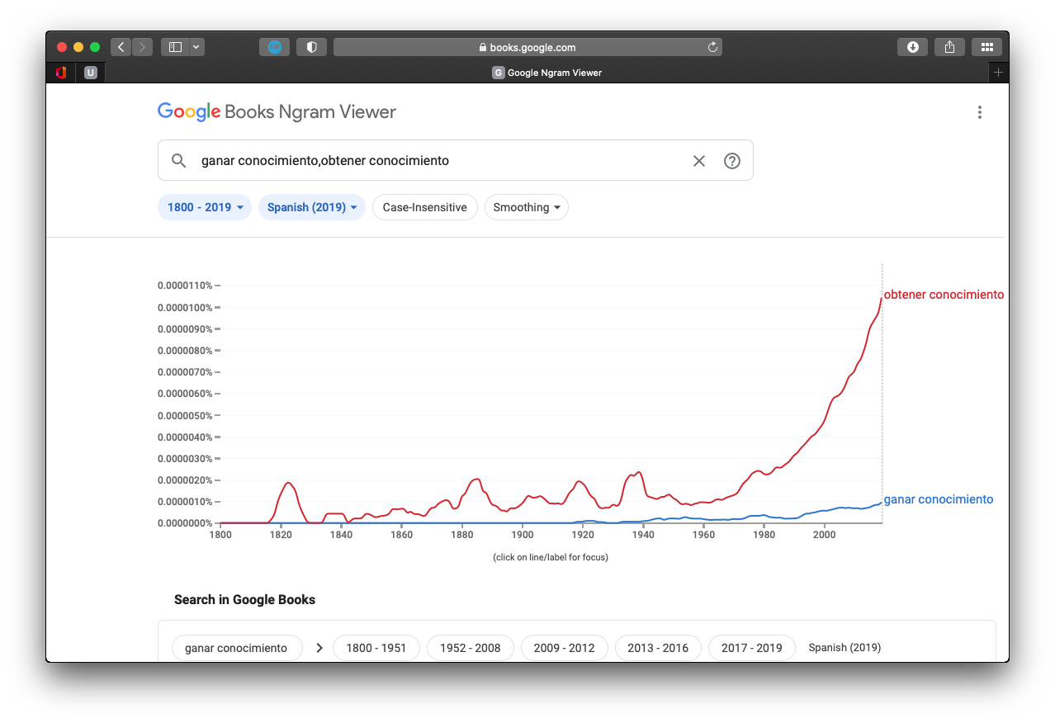Go back with Safari's back arrow
The height and width of the screenshot is (723, 1055).
[x=121, y=47]
